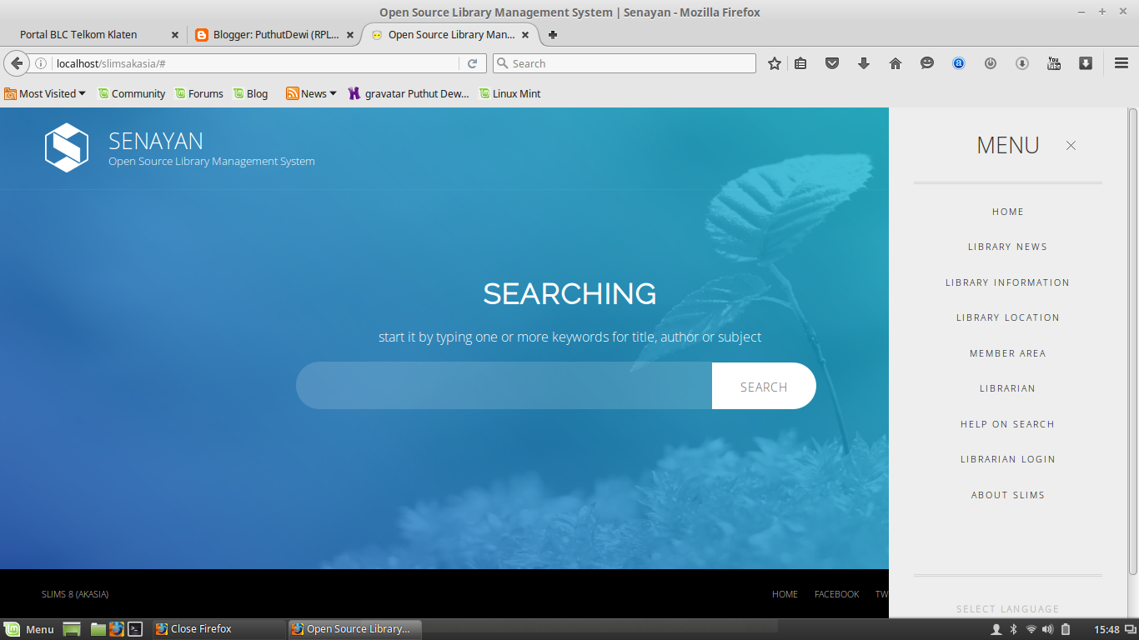Open ABOUT SLIMS menu item

pyautogui.click(x=1007, y=495)
